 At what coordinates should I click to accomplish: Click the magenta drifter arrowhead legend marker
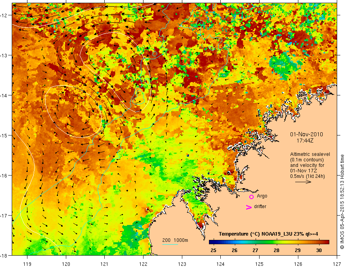[x=249, y=207]
